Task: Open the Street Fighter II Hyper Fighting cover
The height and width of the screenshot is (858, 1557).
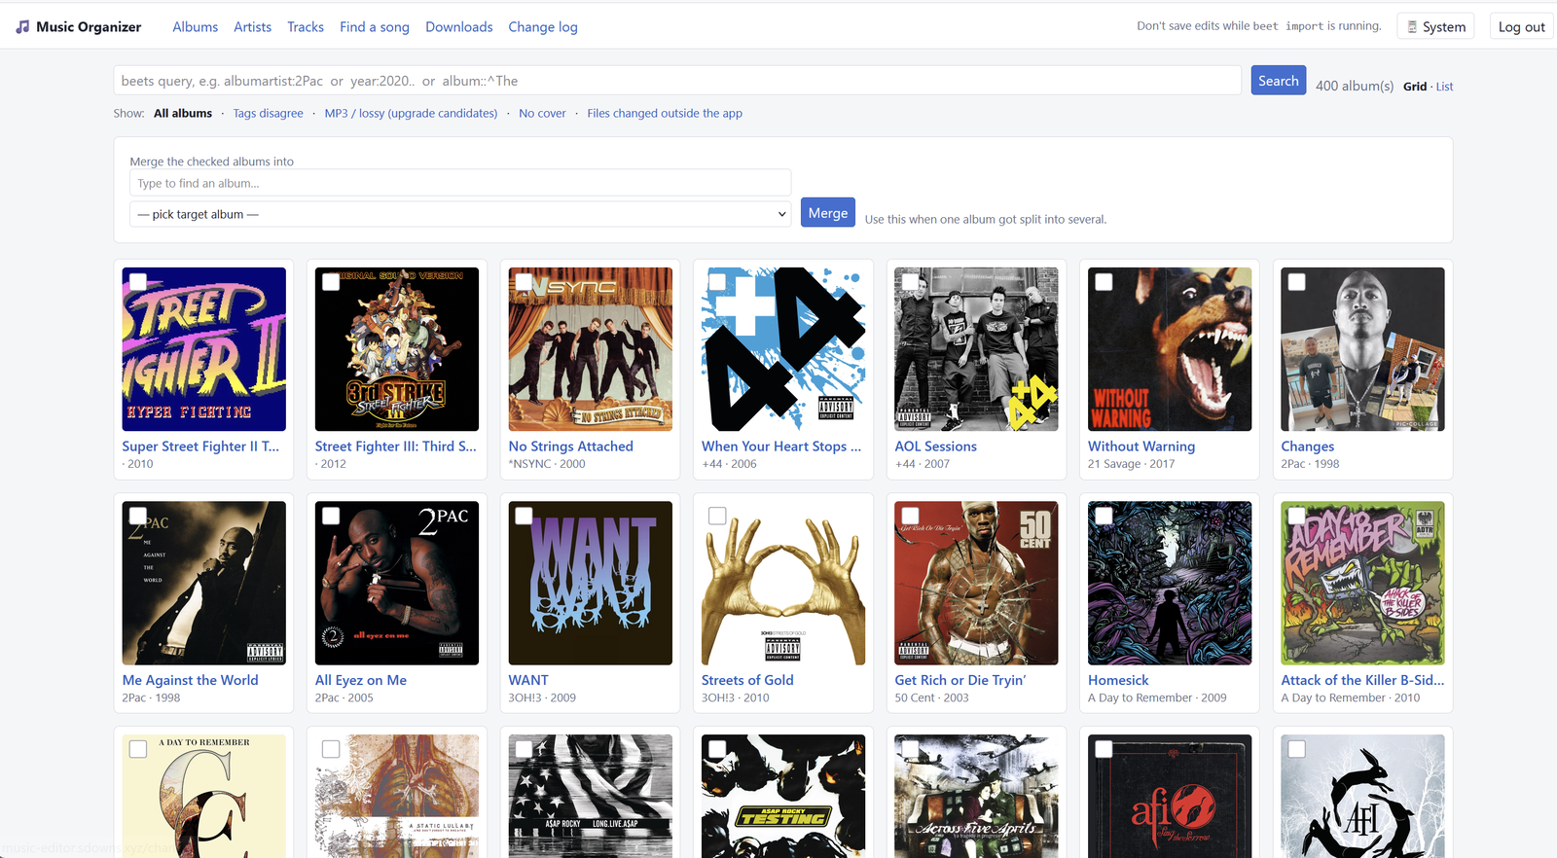Action: point(204,349)
